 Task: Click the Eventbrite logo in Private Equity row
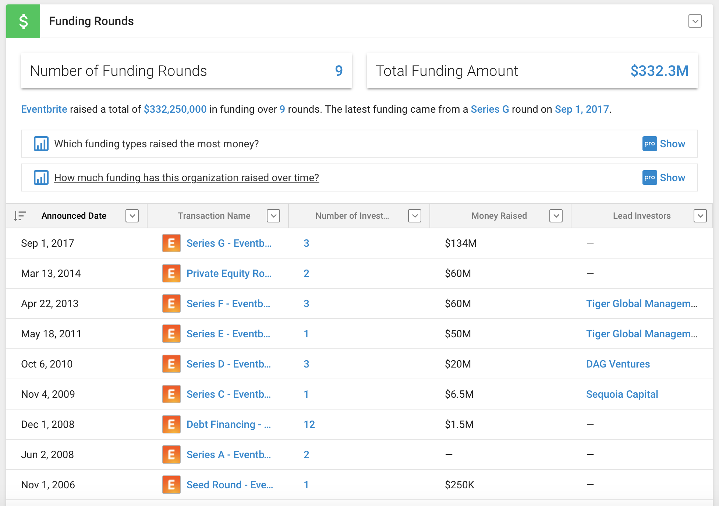point(171,273)
